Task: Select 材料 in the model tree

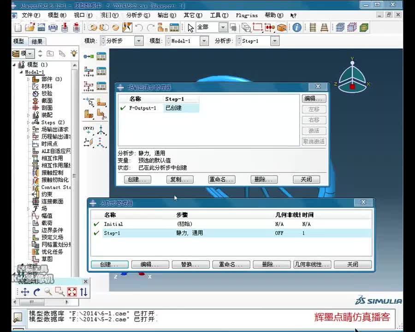Action: tap(47, 86)
